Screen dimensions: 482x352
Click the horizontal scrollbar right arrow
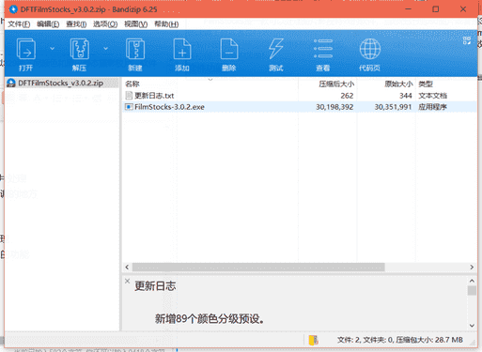472,268
